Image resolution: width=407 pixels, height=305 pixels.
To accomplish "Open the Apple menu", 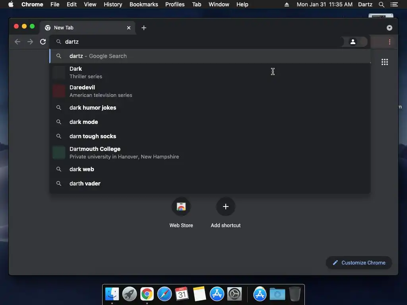I will (x=11, y=4).
